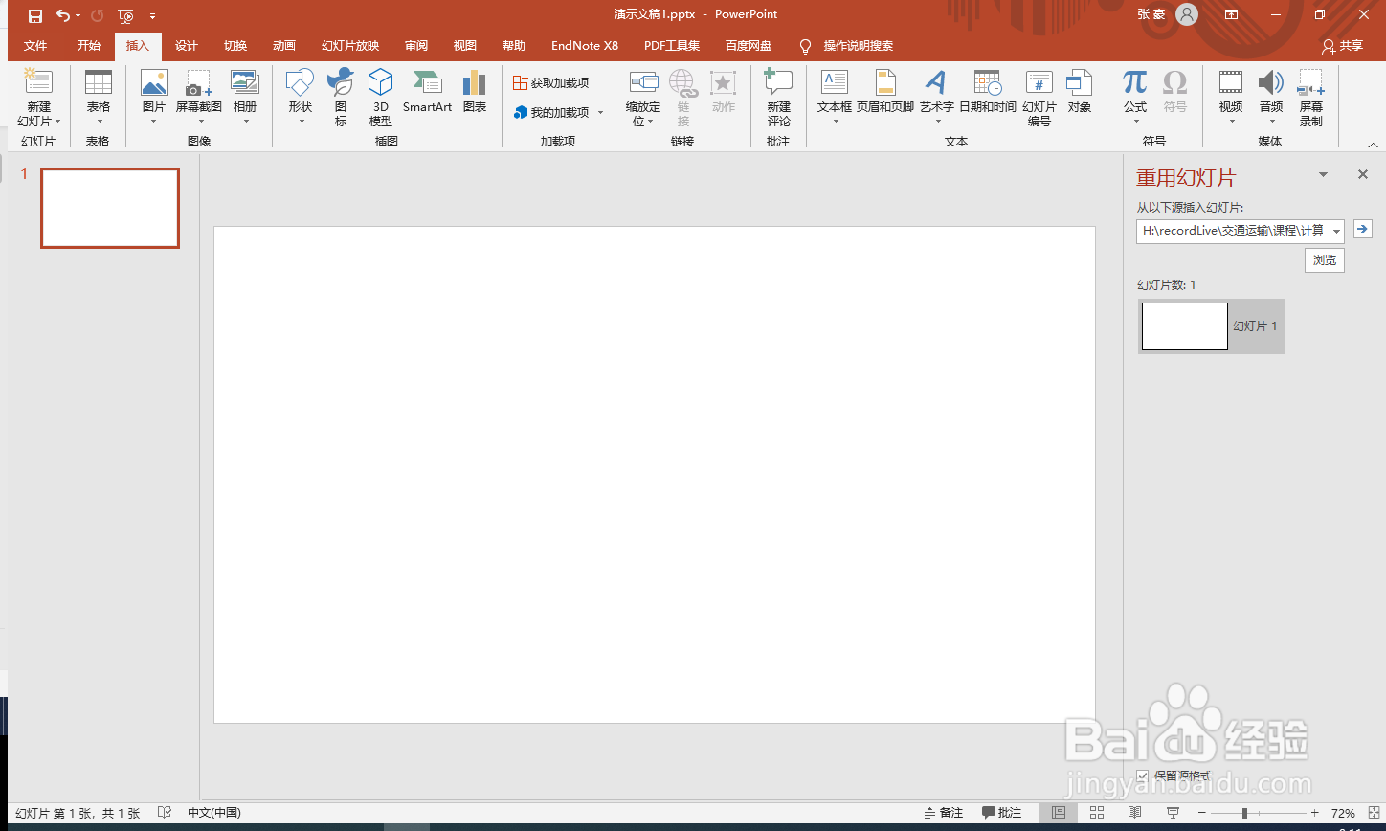Insert Audio (音频)
The height and width of the screenshot is (831, 1386).
[1271, 82]
